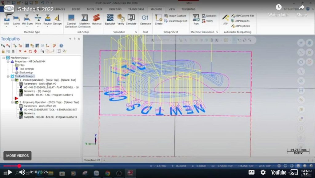Open the Router machine type

coord(47,19)
